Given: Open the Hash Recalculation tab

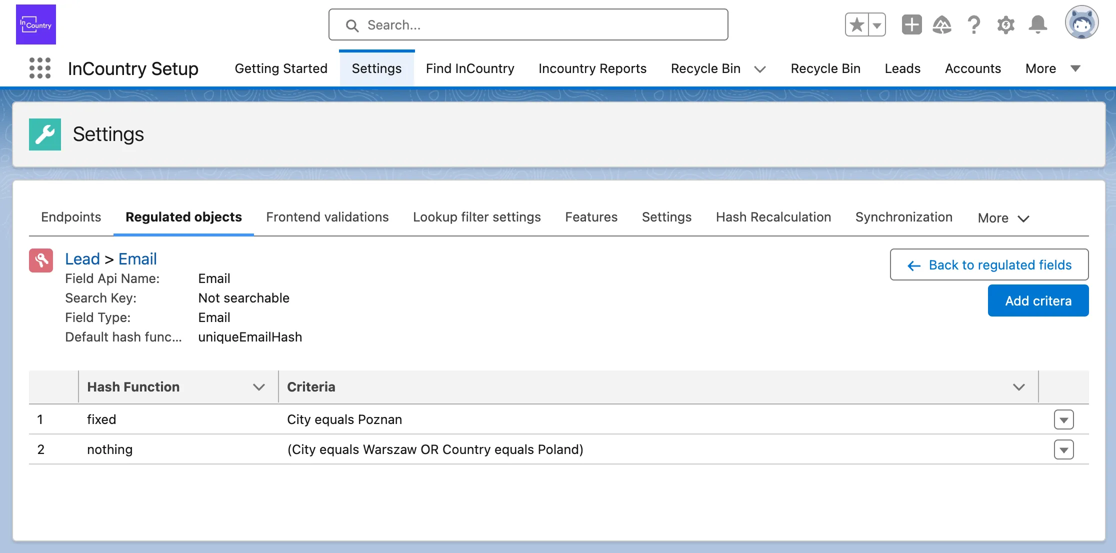Looking at the screenshot, I should pos(773,217).
